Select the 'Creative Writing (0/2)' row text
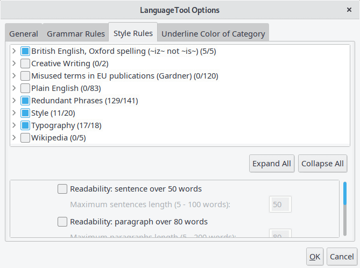Image resolution: width=360 pixels, height=268 pixels. tap(70, 64)
